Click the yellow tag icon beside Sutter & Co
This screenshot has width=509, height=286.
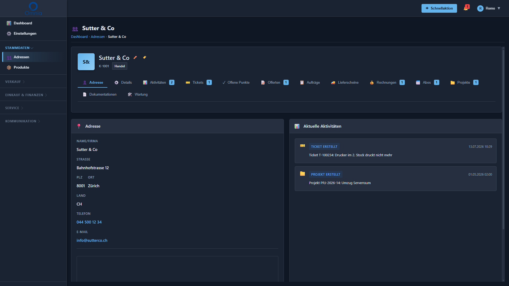pyautogui.click(x=144, y=57)
